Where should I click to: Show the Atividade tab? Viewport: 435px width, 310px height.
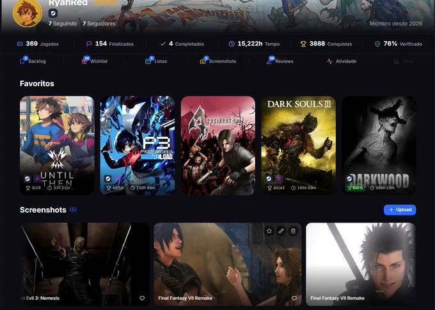[342, 61]
